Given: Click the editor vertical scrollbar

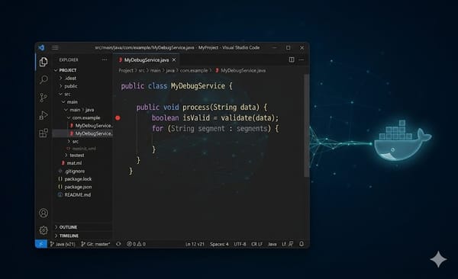Looking at the screenshot, I should tap(306, 126).
